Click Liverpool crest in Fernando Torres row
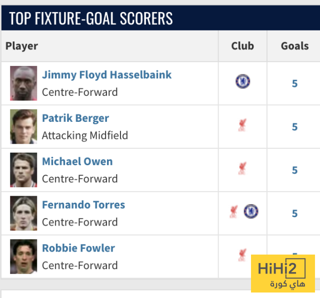This screenshot has height=298, width=320. pyautogui.click(x=233, y=212)
